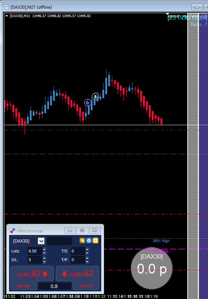Image resolution: width=208 pixels, height=299 pixels.
Task: Click the [25 Ticks Chart] label
Action: click(187, 18)
